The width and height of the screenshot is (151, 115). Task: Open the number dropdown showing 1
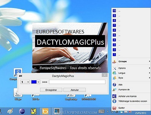click(x=25, y=82)
